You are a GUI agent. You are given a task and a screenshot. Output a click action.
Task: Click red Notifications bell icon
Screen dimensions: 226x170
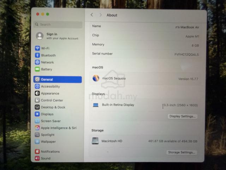[x=37, y=151]
